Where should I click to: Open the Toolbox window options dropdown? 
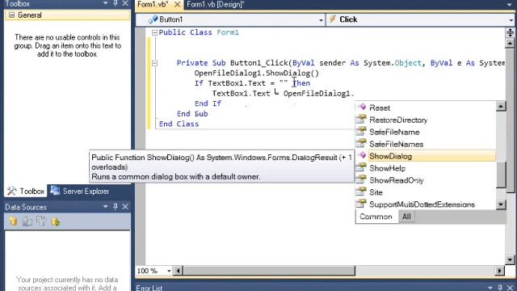pos(106,3)
